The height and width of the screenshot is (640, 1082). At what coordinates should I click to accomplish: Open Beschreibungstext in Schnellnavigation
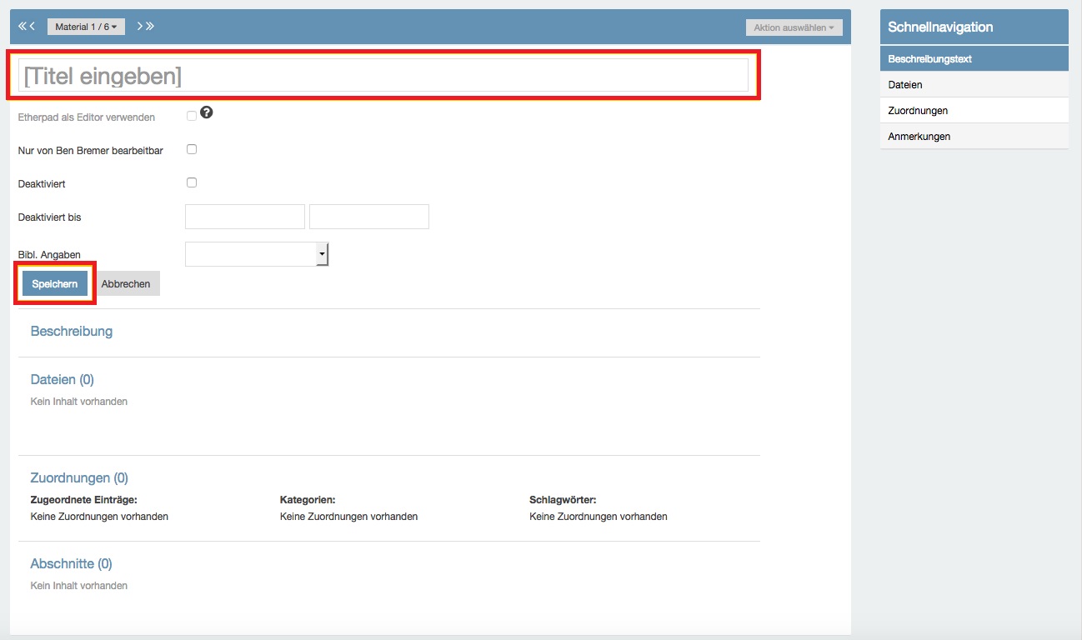pyautogui.click(x=974, y=59)
